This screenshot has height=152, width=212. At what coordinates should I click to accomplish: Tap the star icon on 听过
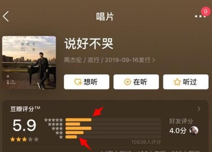coord(177,82)
